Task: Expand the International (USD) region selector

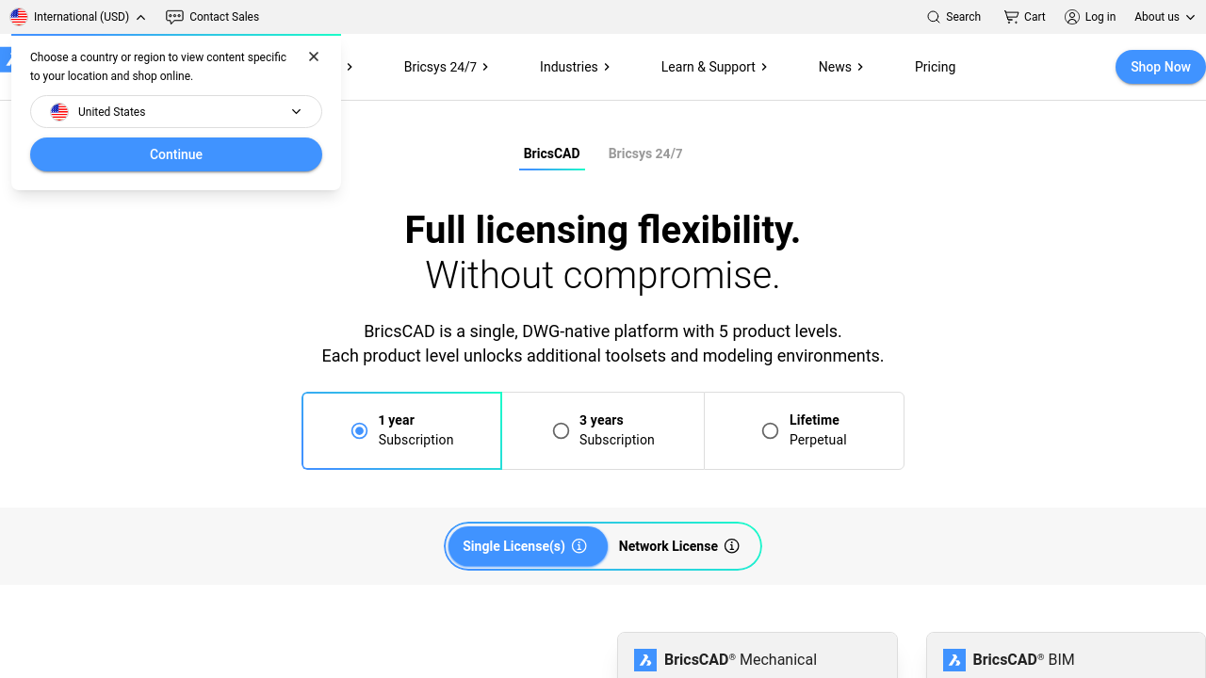Action: (x=78, y=17)
